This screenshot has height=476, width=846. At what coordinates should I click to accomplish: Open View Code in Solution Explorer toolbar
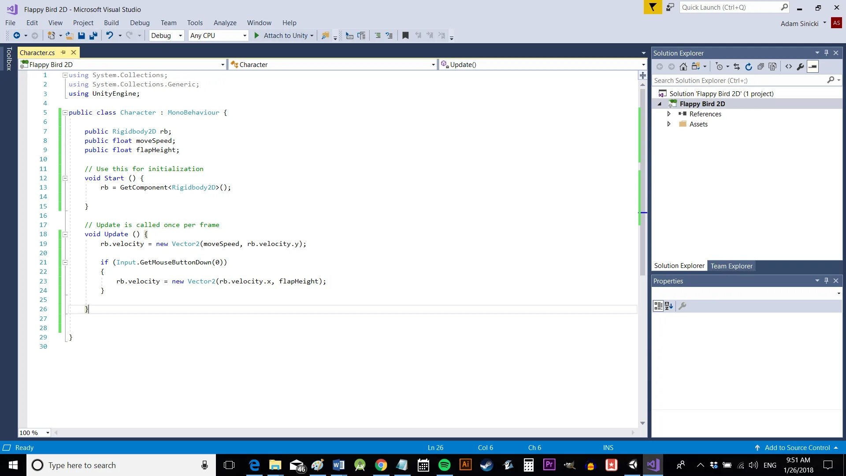tap(789, 67)
